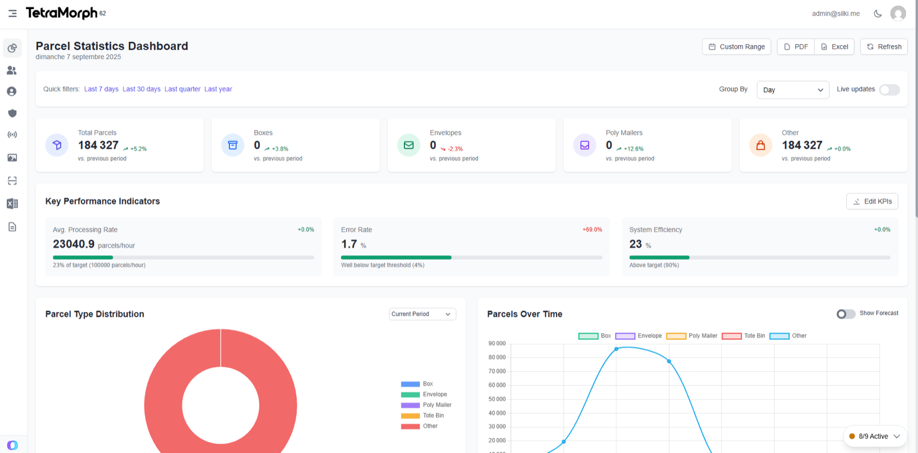Open the shield security sidebar icon

pos(12,113)
